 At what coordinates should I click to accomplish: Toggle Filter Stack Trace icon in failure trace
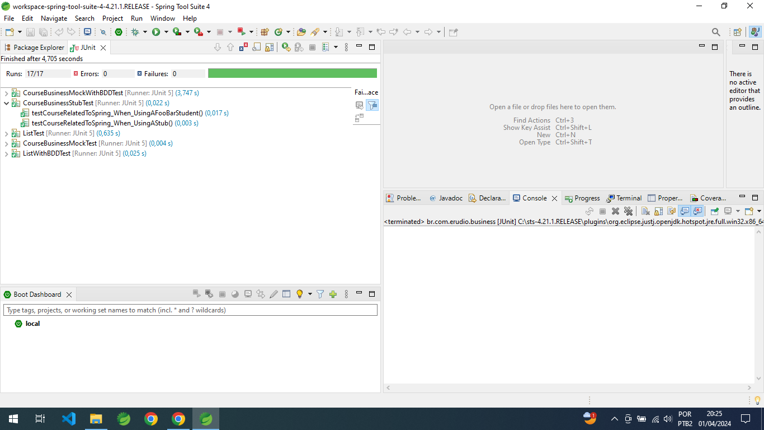pyautogui.click(x=372, y=105)
